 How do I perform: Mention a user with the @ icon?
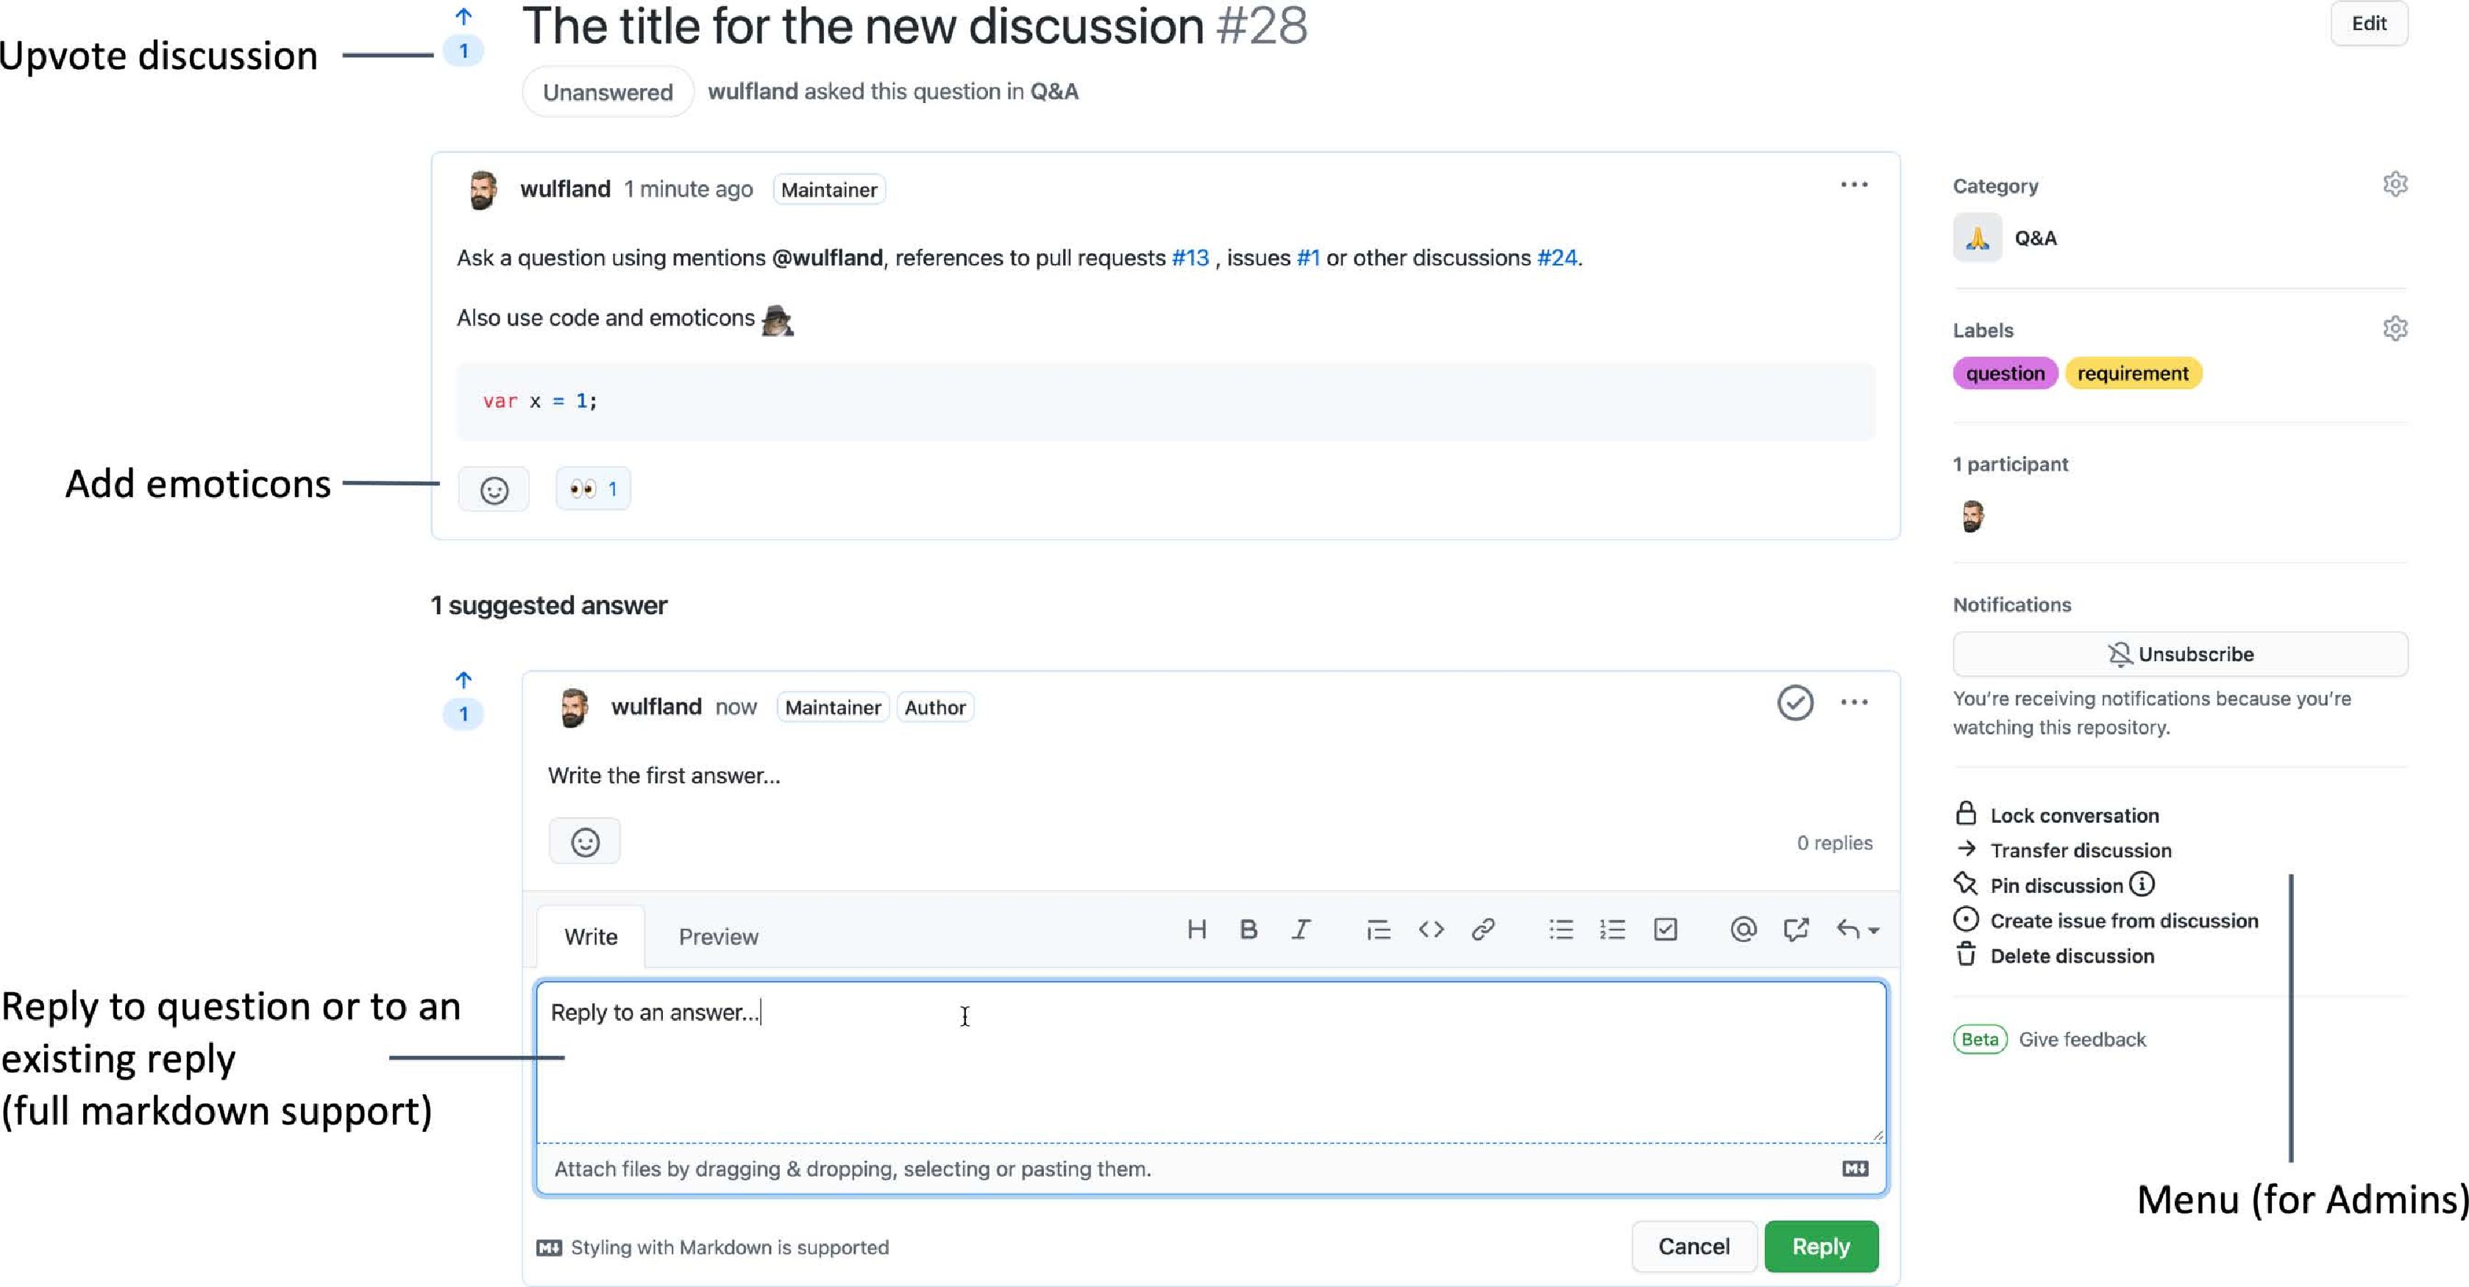pos(1742,930)
